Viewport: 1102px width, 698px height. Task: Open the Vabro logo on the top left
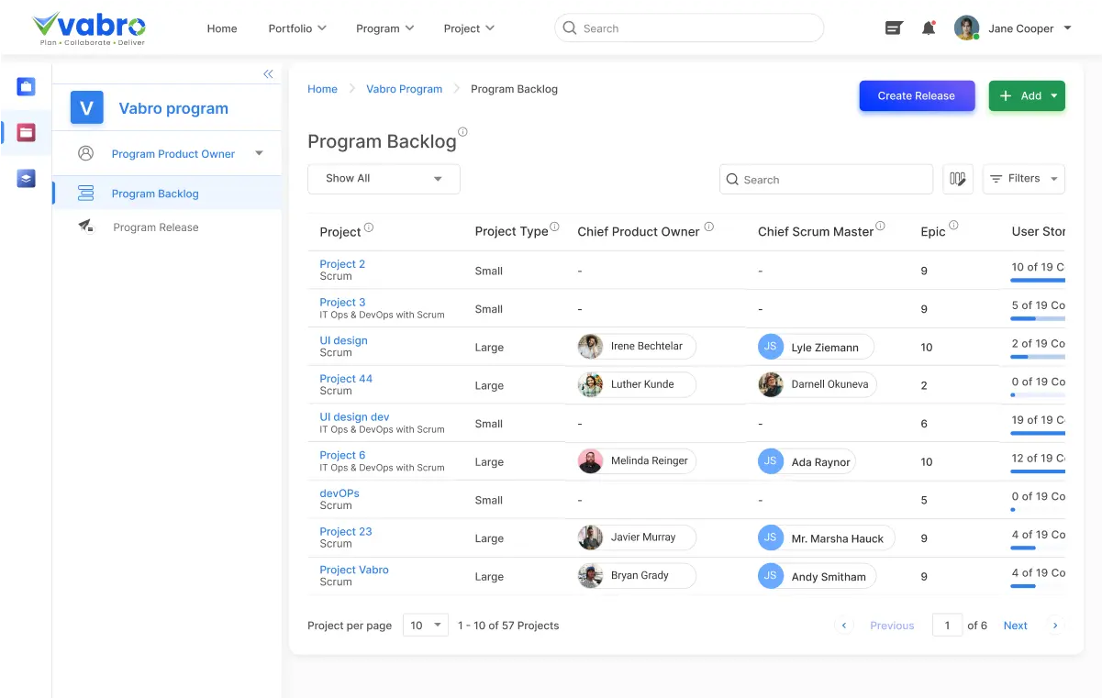(89, 28)
